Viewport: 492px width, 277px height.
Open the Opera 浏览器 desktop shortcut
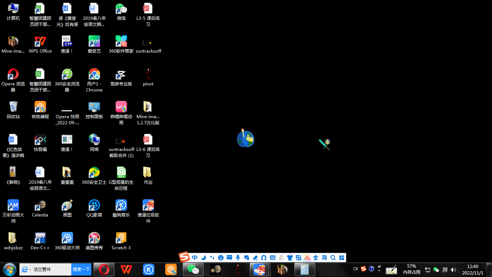(x=13, y=80)
